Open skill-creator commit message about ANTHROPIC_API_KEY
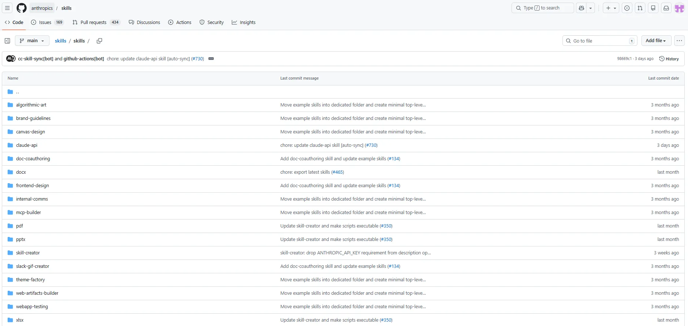Image resolution: width=688 pixels, height=326 pixels. pyautogui.click(x=355, y=253)
